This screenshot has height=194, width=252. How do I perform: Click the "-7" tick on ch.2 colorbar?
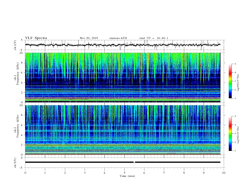(235, 151)
